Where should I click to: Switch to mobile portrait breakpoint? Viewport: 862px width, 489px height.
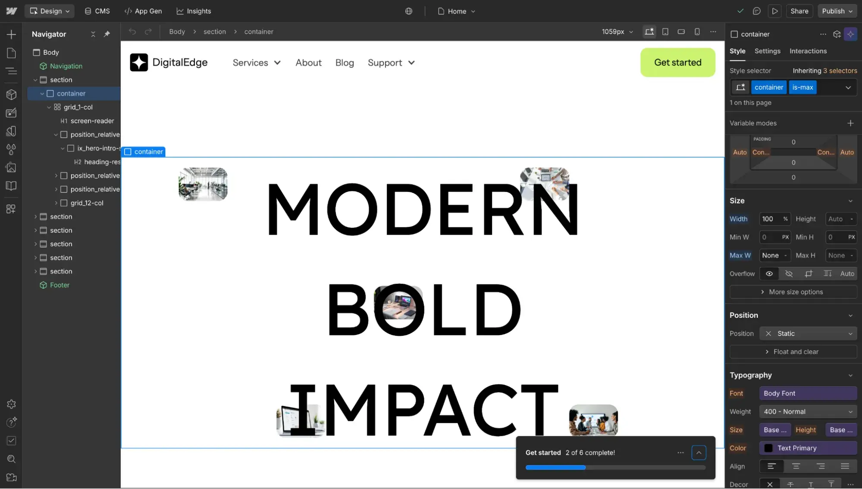pos(697,31)
